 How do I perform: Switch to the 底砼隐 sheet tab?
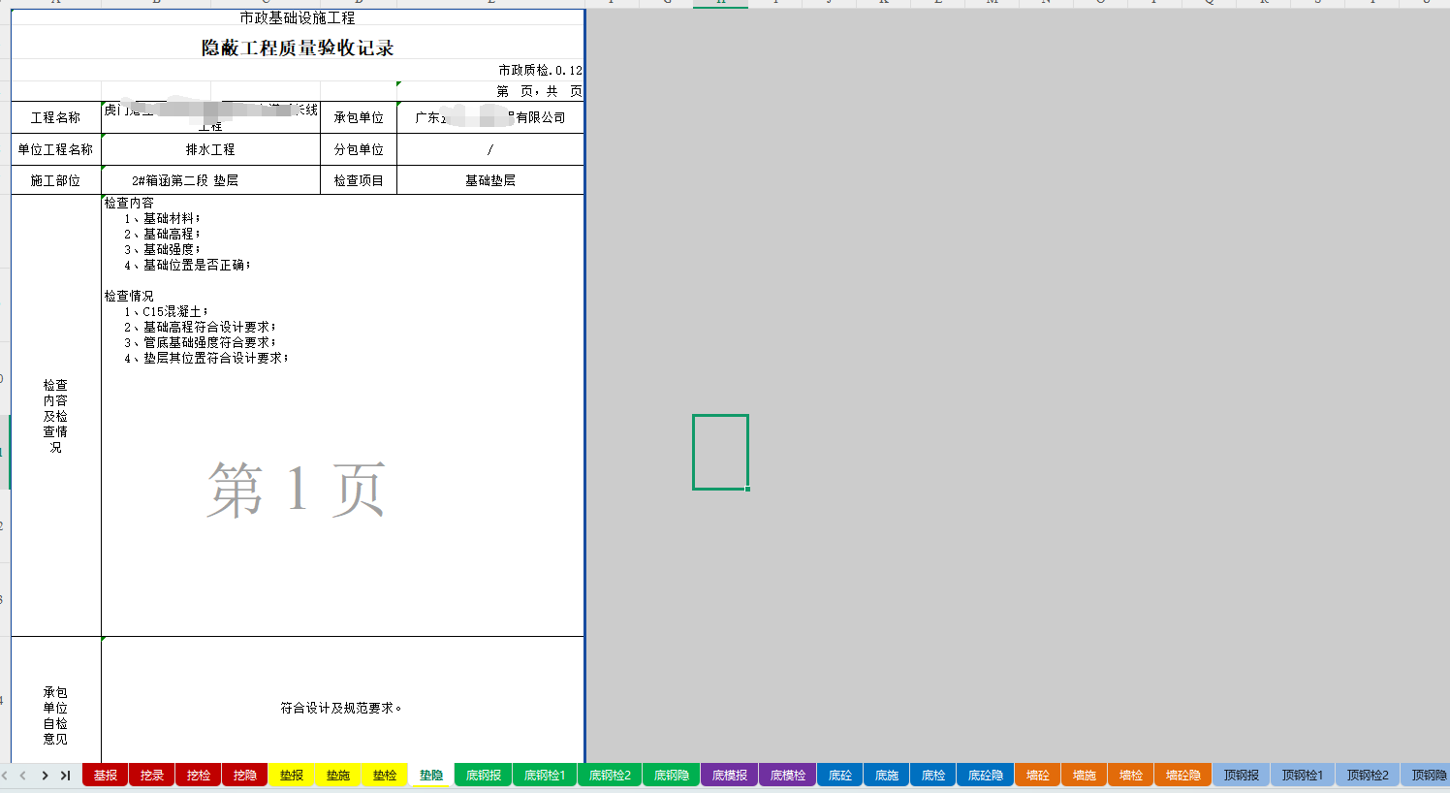(x=985, y=776)
